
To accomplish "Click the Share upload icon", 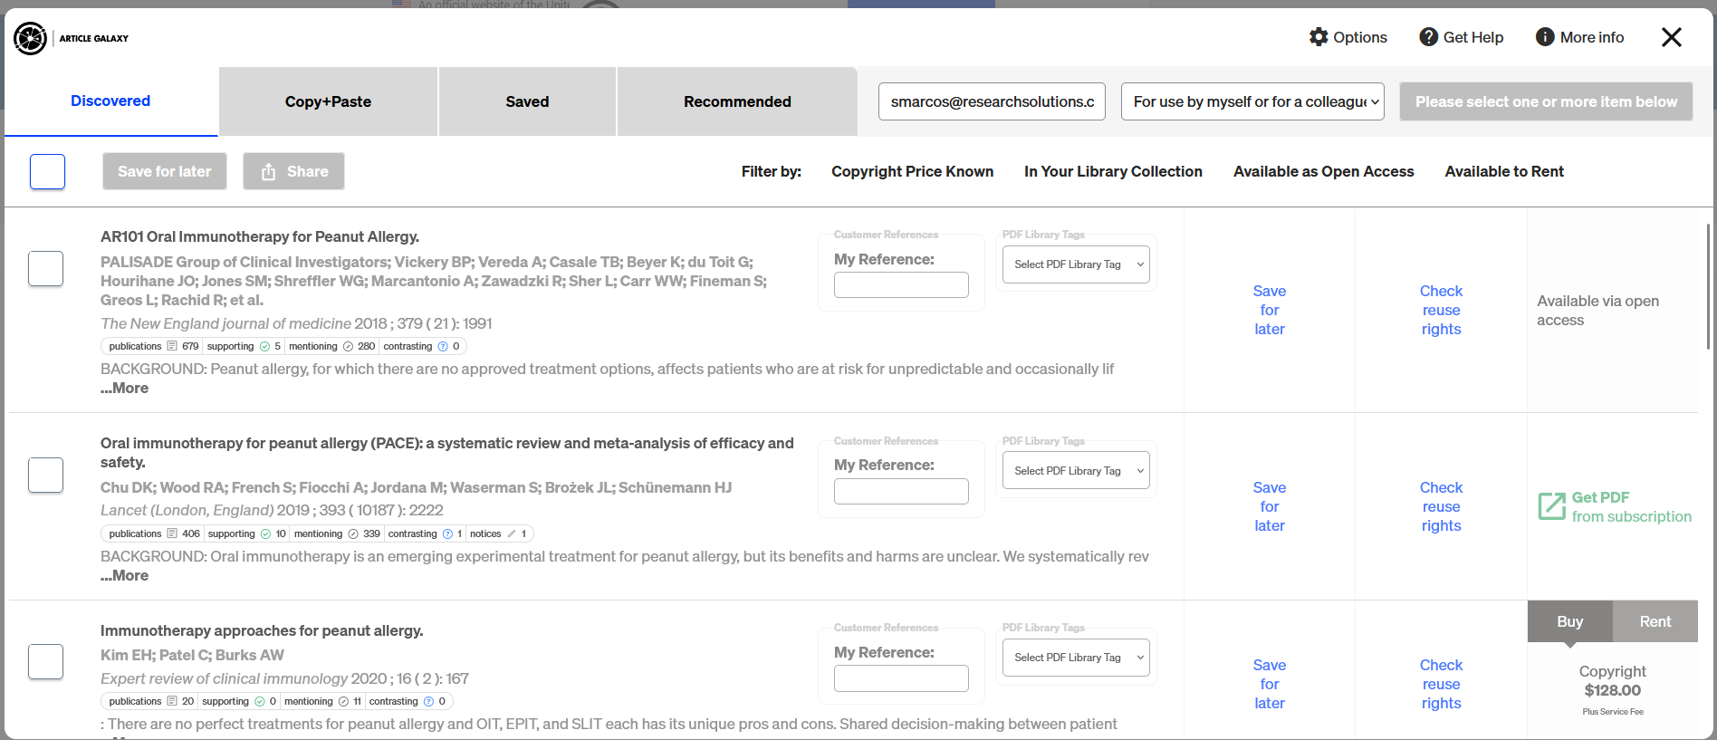I will click(269, 172).
